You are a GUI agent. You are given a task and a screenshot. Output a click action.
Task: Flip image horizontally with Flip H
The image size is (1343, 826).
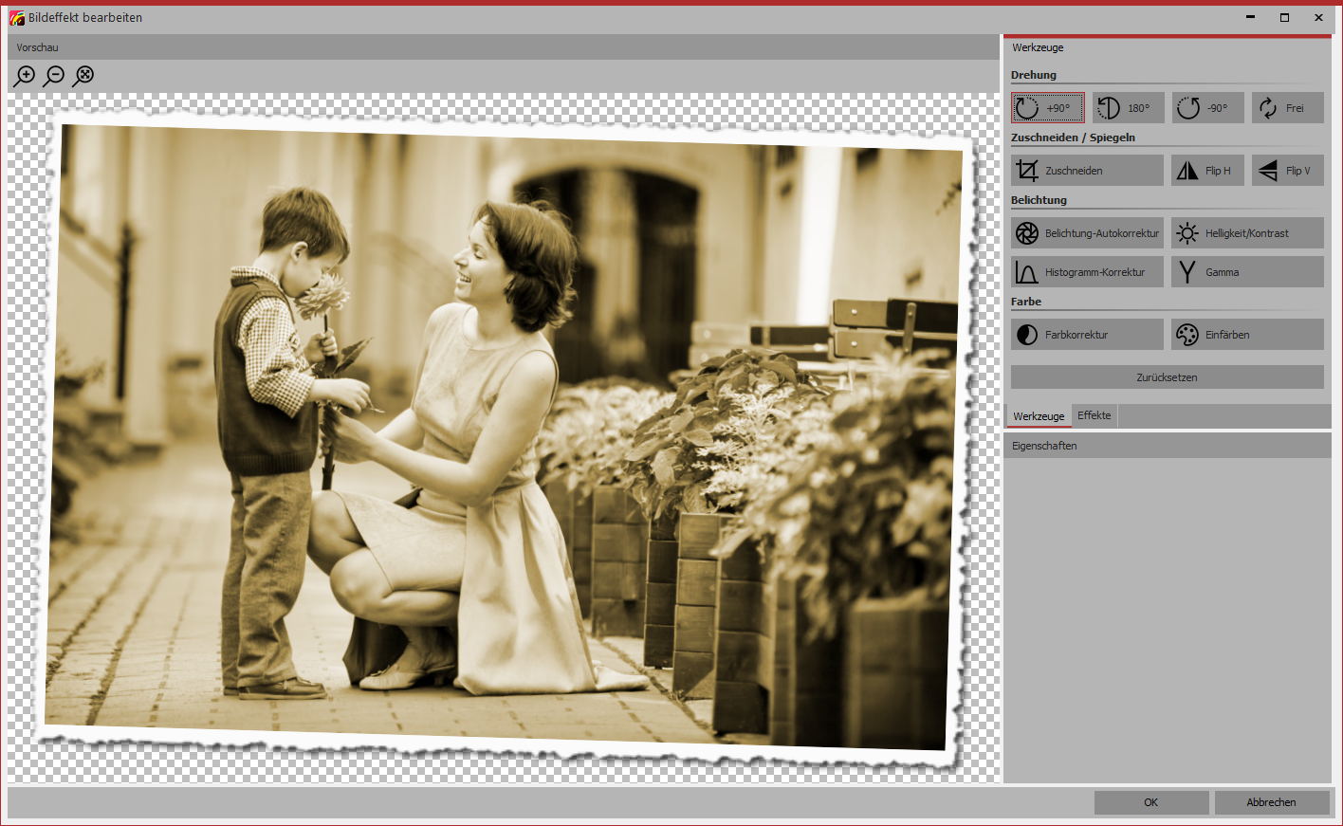1206,171
